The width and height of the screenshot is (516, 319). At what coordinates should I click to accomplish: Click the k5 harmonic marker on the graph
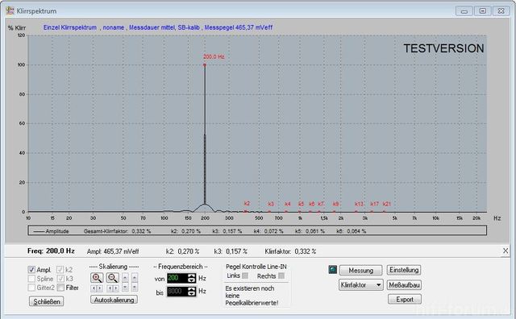301,204
